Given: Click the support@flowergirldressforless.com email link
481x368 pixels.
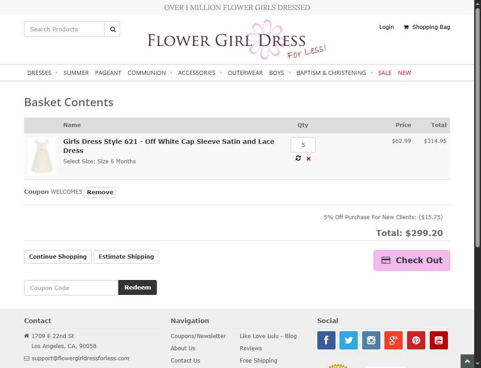Looking at the screenshot, I should (x=80, y=358).
